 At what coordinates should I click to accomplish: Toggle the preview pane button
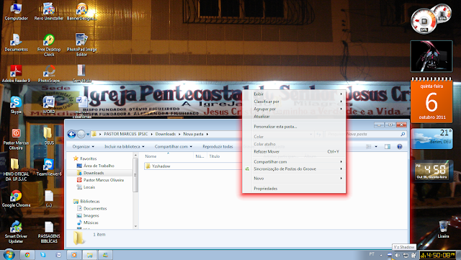388,146
